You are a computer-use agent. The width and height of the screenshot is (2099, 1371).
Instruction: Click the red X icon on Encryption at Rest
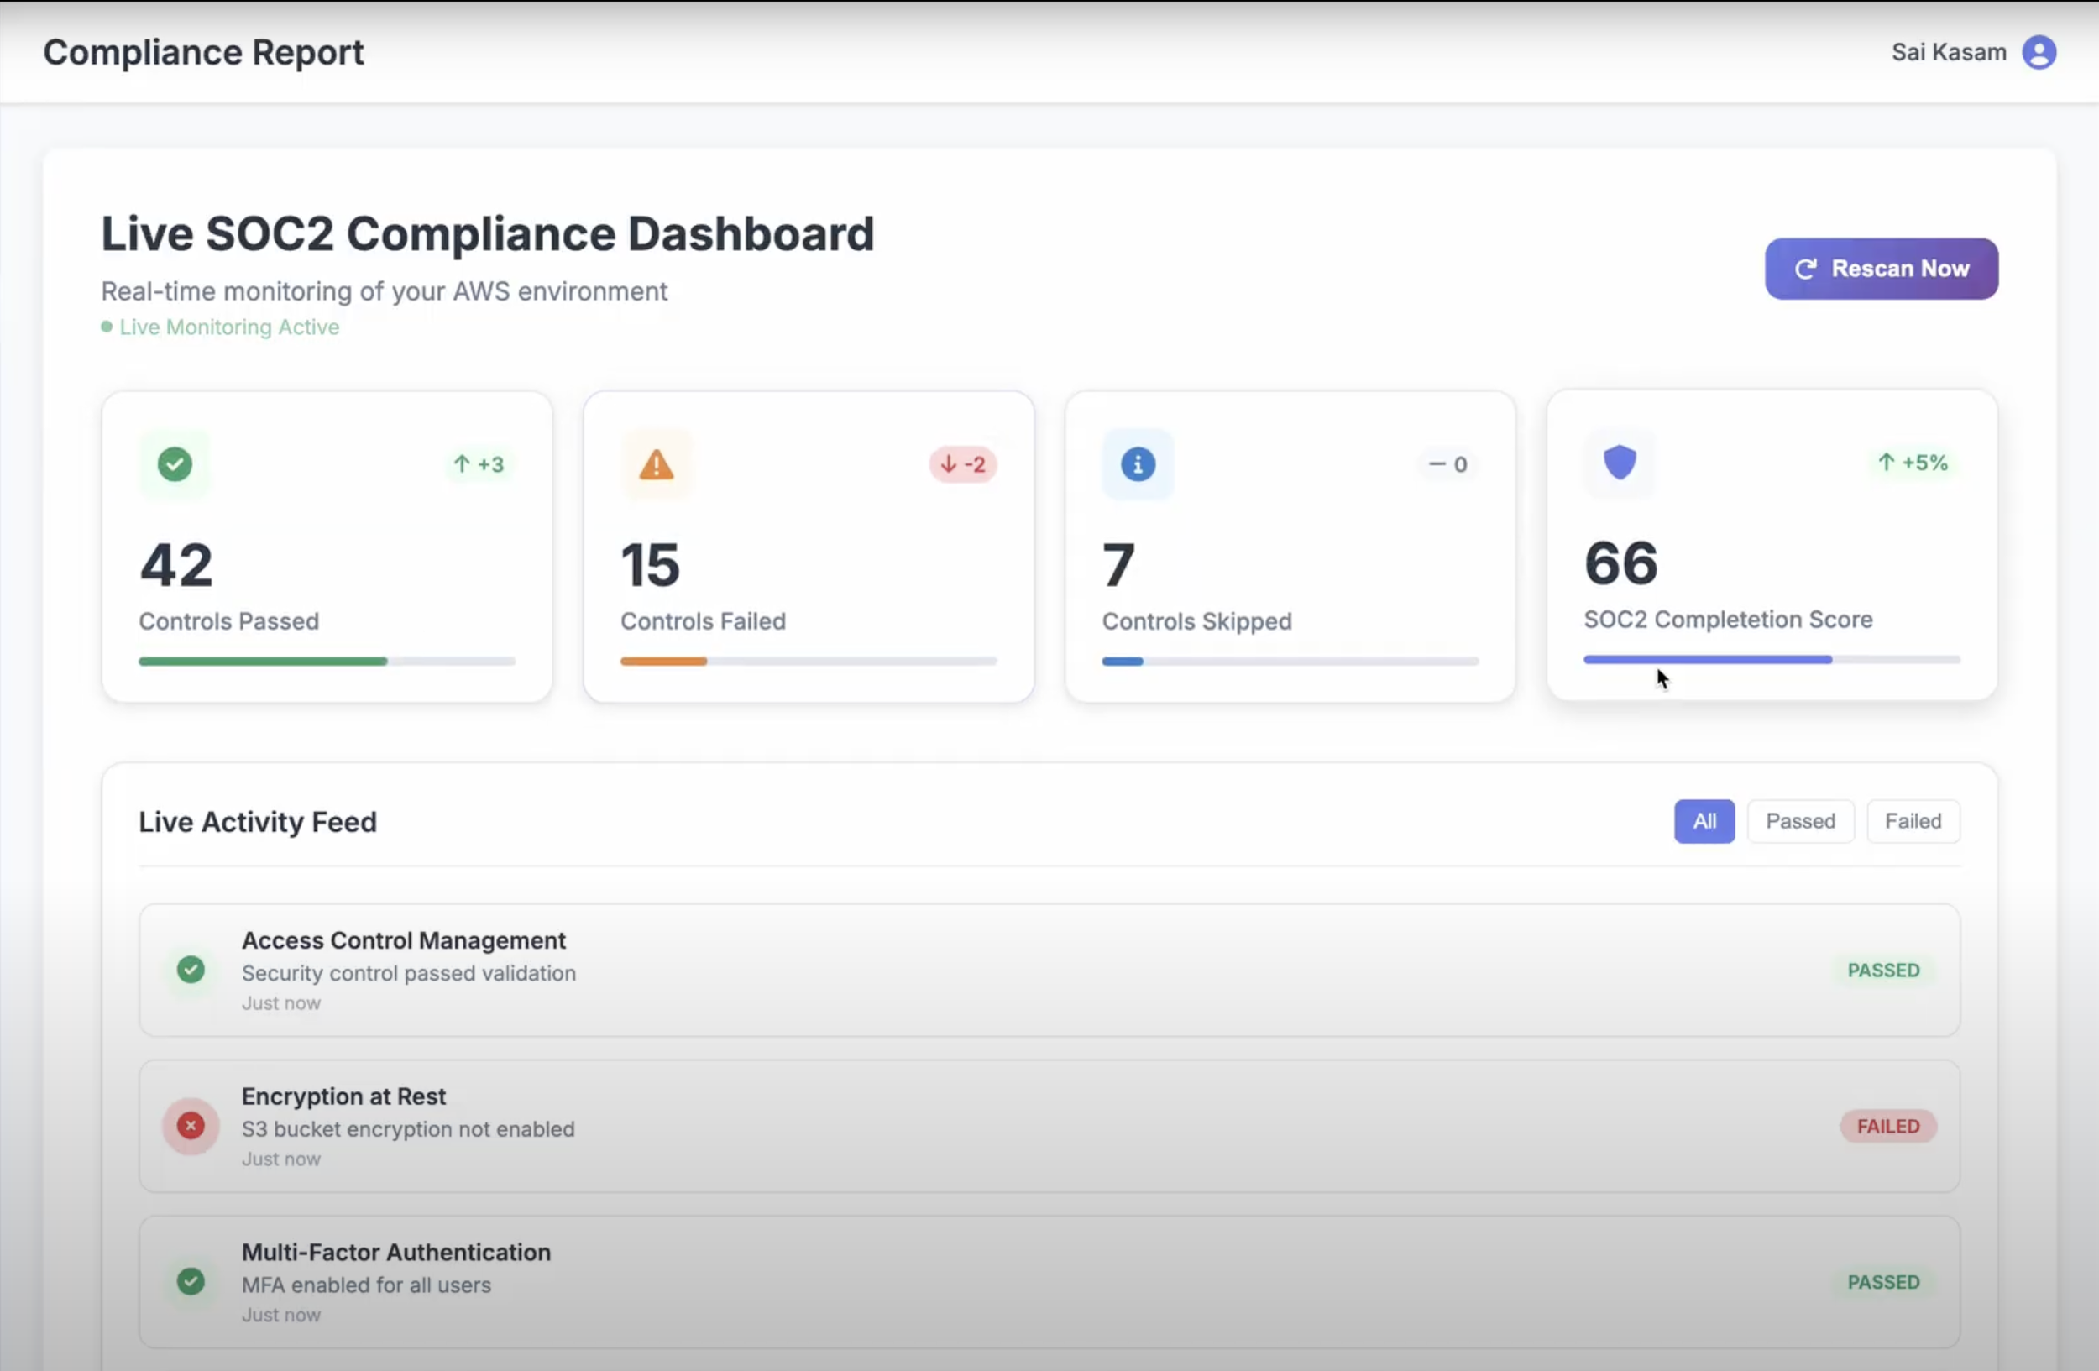[x=191, y=1126]
